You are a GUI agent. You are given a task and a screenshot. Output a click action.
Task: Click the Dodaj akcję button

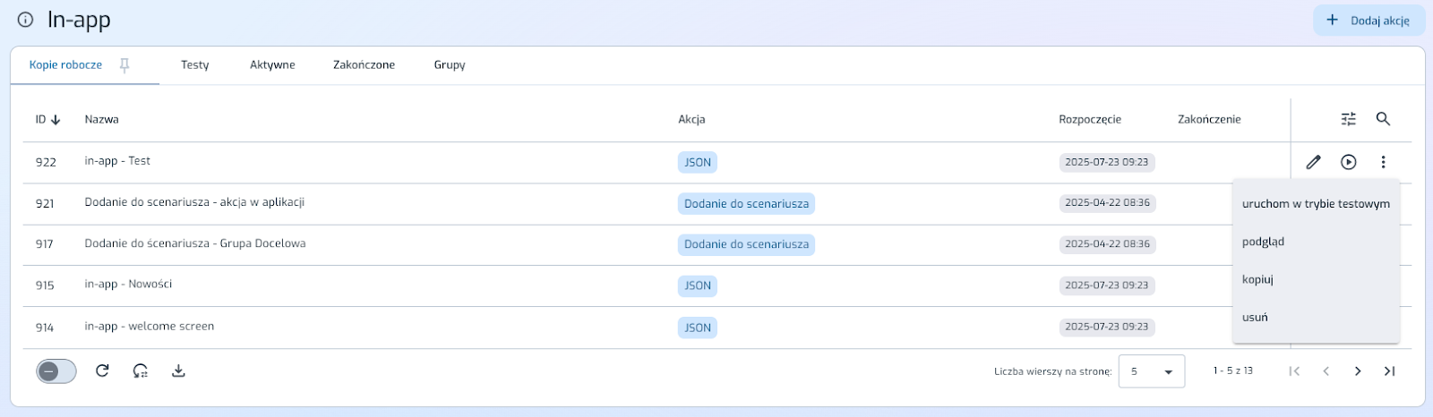[x=1369, y=21]
